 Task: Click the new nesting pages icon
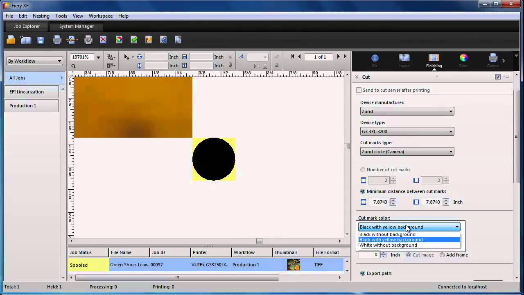26,40
